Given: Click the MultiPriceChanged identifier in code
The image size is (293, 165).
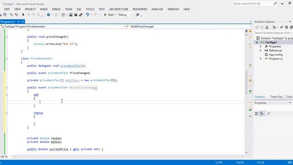Looking at the screenshot, I should [x=83, y=88].
